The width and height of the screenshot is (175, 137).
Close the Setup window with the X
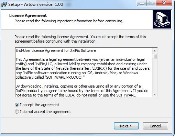(164, 3)
